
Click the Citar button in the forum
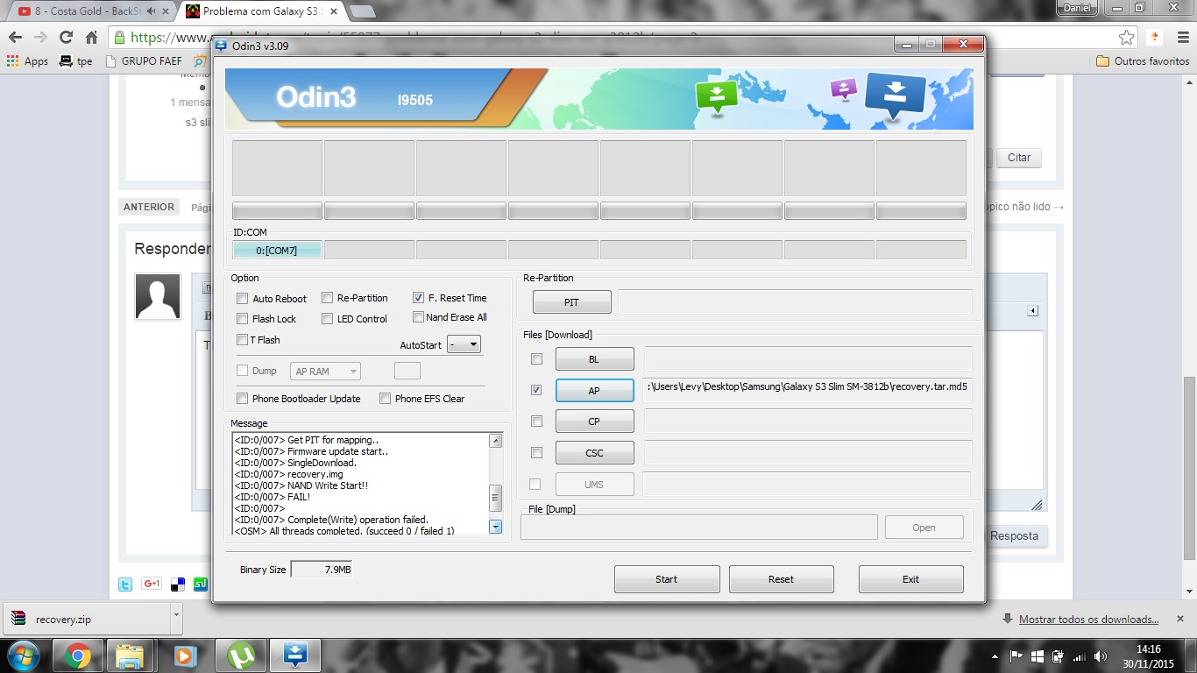click(1019, 158)
